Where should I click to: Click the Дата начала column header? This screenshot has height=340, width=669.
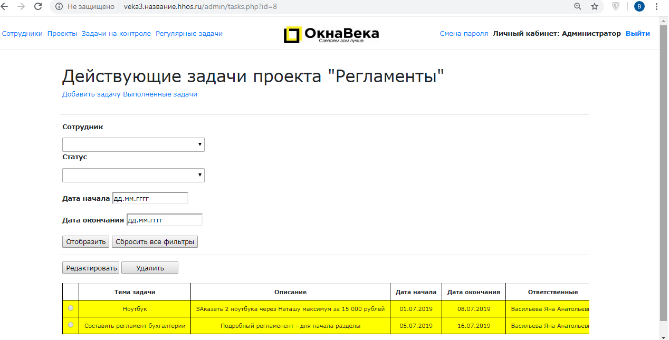pos(416,292)
